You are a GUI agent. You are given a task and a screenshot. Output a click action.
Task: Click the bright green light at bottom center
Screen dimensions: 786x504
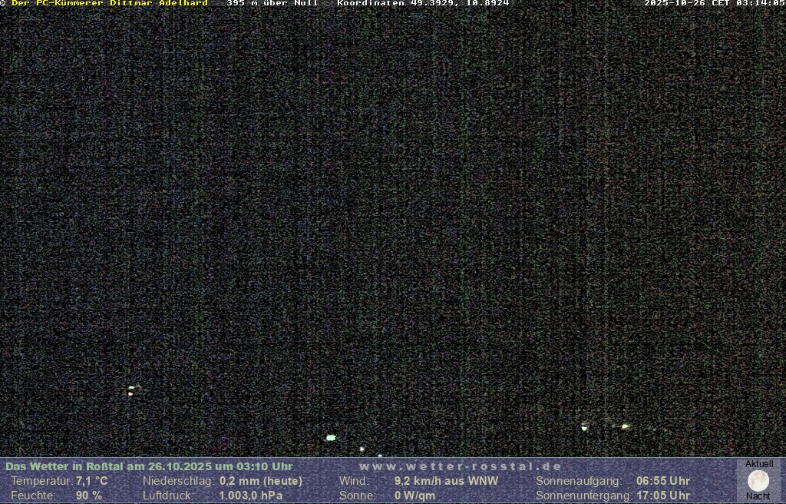pyautogui.click(x=331, y=438)
